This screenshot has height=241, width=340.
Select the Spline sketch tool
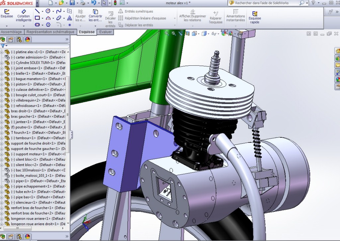pyautogui.click(x=58, y=11)
